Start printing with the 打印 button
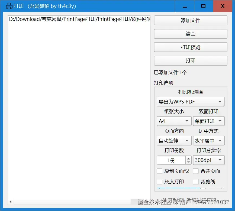The image size is (235, 211). tap(190, 60)
